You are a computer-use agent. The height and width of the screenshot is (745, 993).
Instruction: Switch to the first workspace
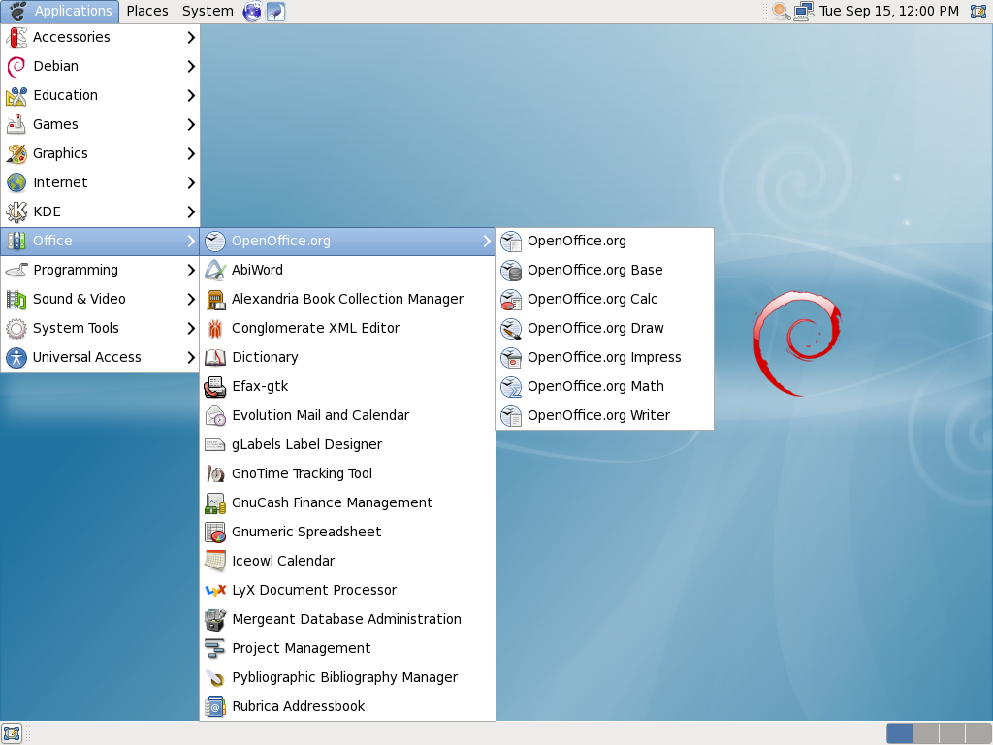click(899, 733)
